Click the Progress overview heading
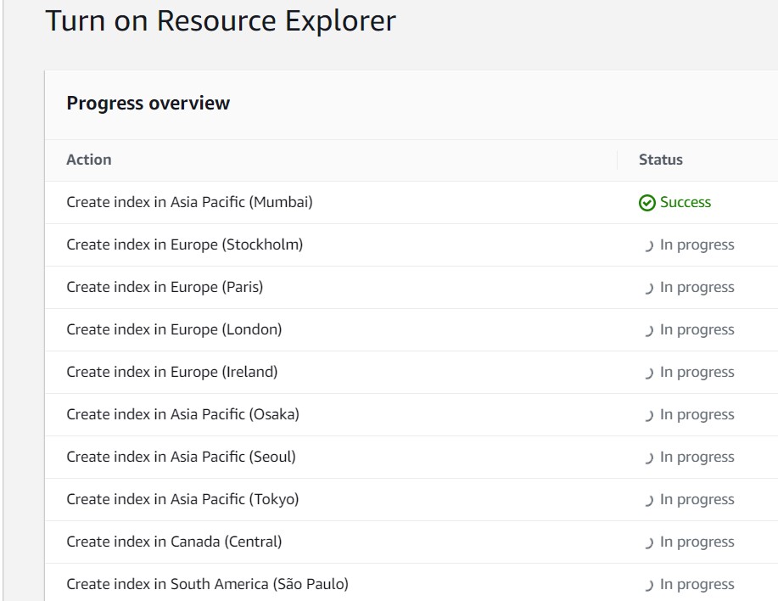Image resolution: width=778 pixels, height=601 pixels. click(x=148, y=103)
